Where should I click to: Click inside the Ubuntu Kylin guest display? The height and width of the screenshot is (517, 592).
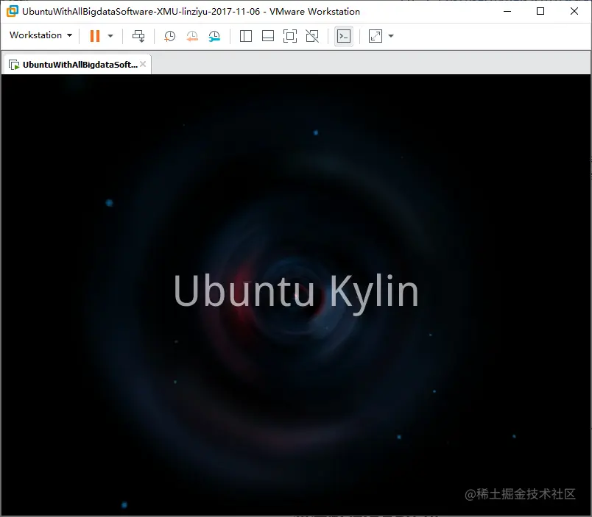click(x=296, y=294)
